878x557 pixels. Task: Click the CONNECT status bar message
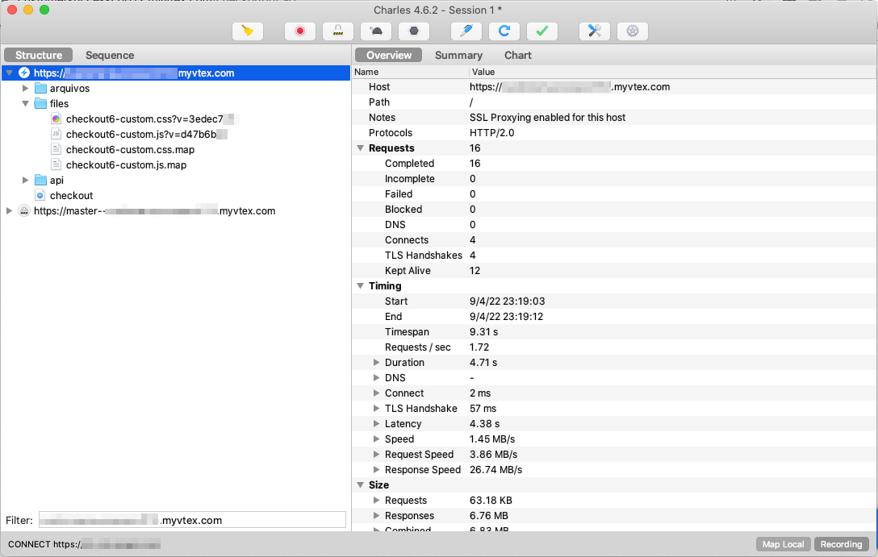(x=84, y=544)
